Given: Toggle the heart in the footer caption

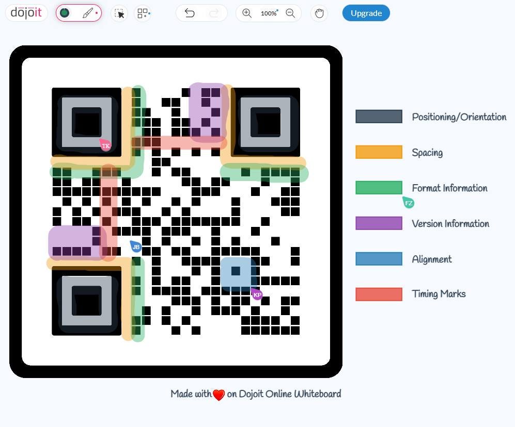Looking at the screenshot, I should [x=218, y=394].
